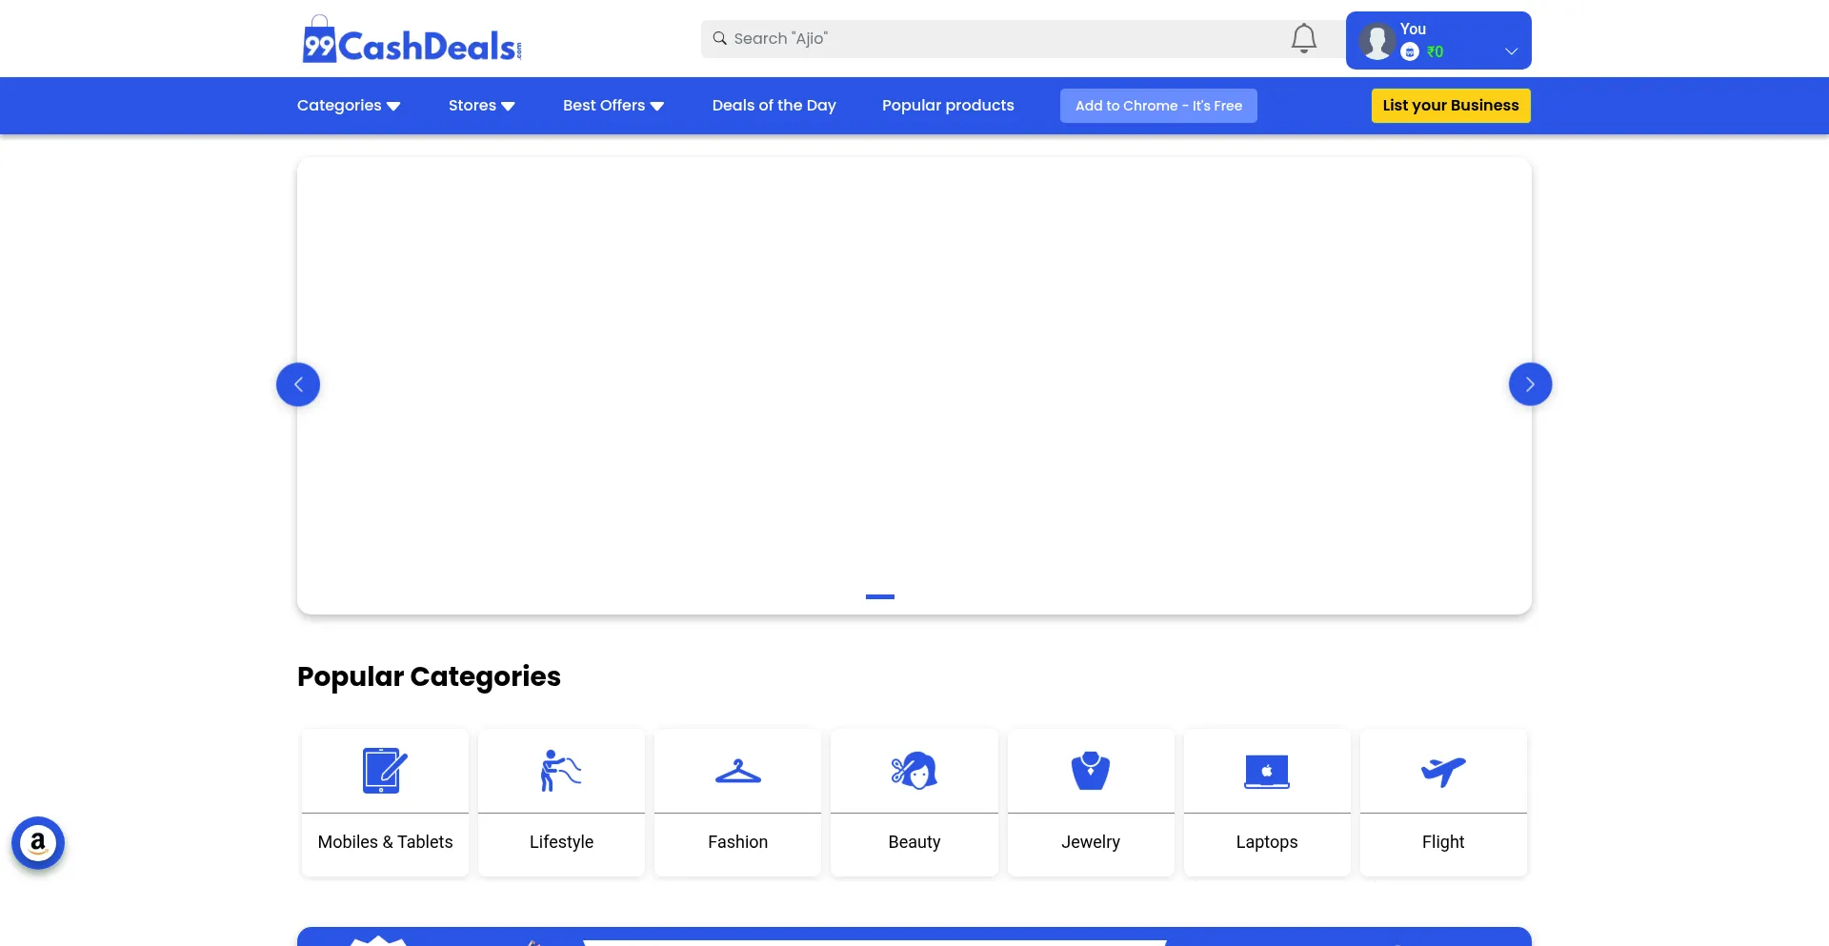Viewport: 1829px width, 946px height.
Task: Click the Jewelry necklace icon
Action: coord(1091,771)
